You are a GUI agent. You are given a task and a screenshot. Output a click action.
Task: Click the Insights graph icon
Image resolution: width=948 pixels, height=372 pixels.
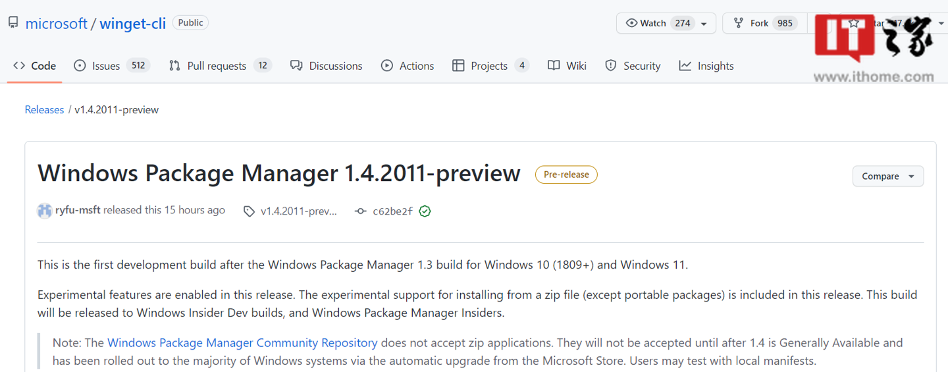pyautogui.click(x=685, y=66)
